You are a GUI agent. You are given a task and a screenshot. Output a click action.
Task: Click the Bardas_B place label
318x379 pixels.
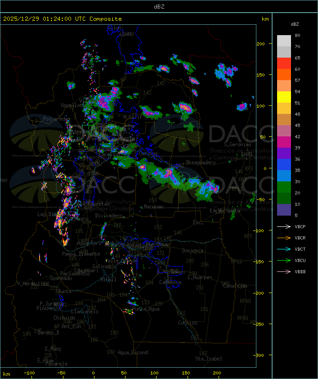coord(48,333)
